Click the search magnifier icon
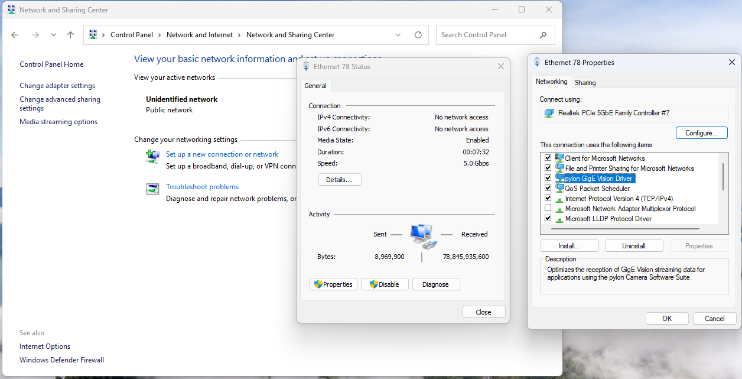The image size is (742, 379). (543, 35)
